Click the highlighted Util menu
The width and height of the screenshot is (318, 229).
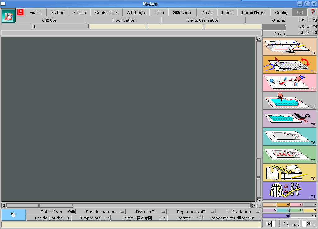click(300, 12)
